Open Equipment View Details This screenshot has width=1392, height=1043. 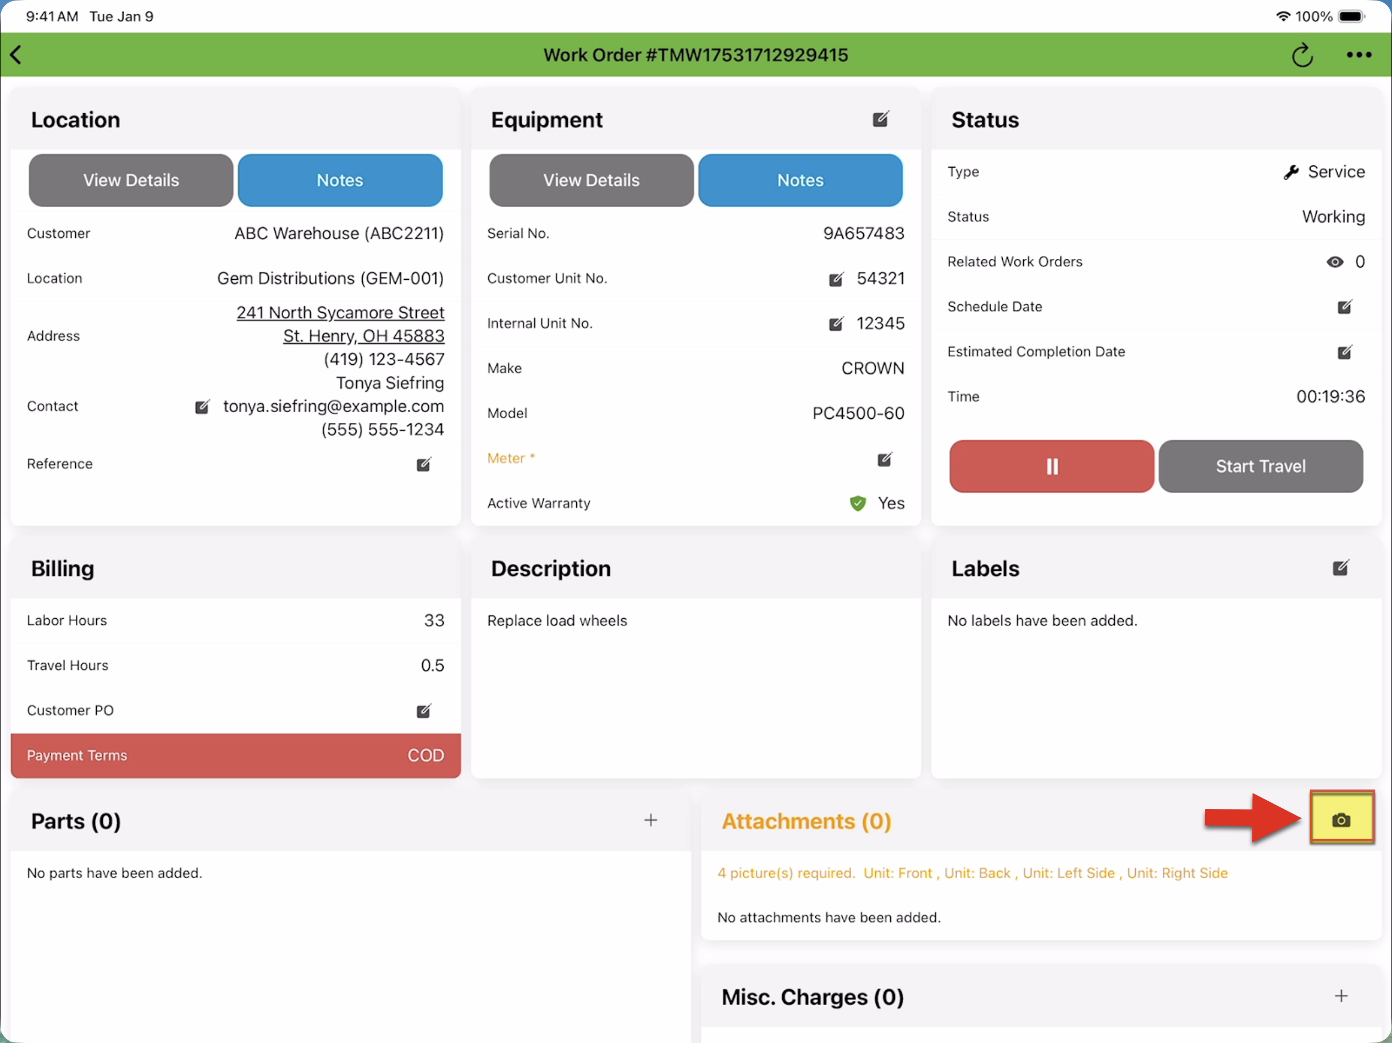[591, 181]
